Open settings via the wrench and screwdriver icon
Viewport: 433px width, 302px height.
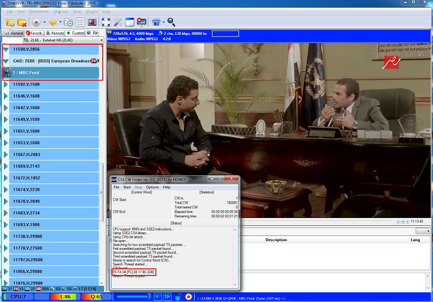click(x=118, y=22)
